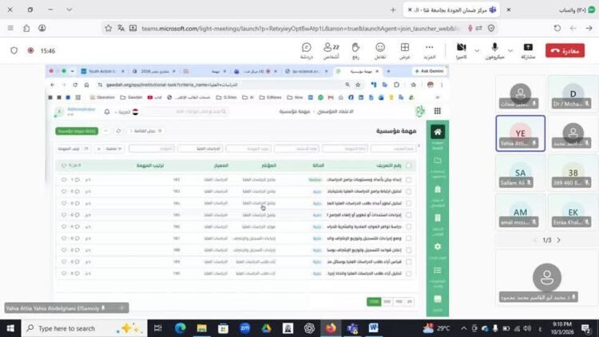Click the list icon in the green sidebar
Screen dimensions: 599x337
[438, 271]
